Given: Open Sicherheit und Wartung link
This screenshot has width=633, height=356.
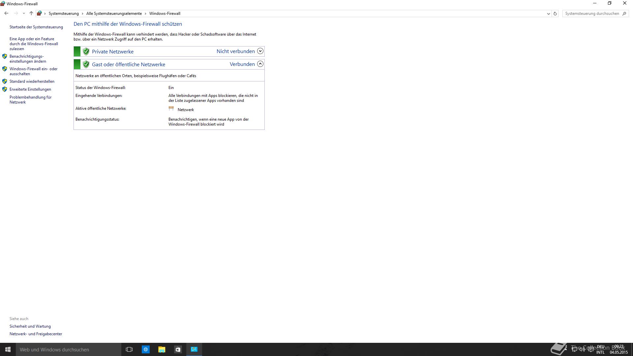Looking at the screenshot, I should [x=30, y=326].
